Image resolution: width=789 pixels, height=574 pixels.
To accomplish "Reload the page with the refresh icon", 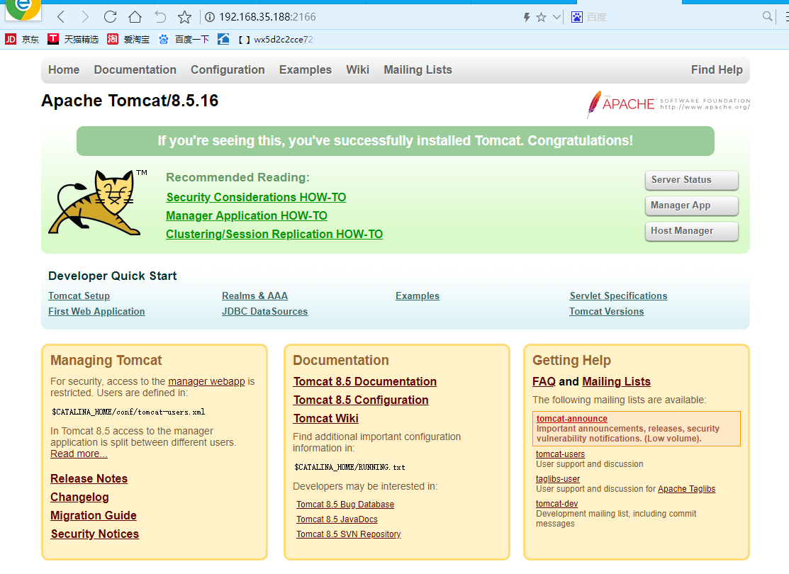I will (110, 16).
